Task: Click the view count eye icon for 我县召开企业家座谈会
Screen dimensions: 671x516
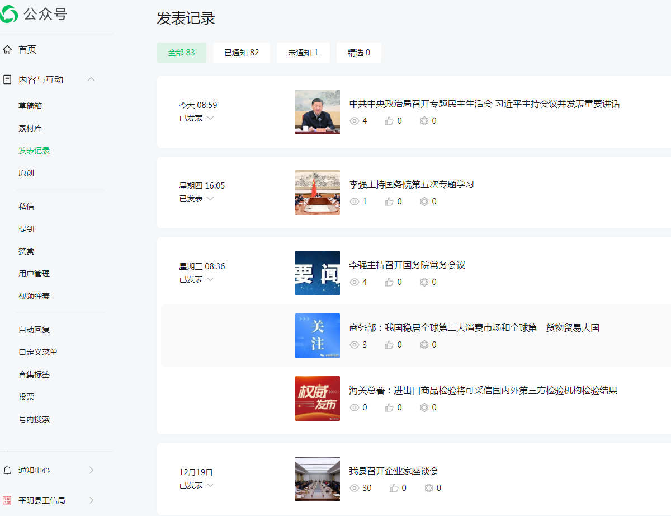Action: point(354,488)
